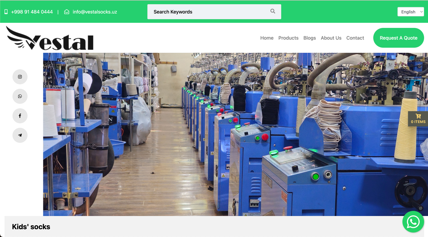This screenshot has height=237, width=428.
Task: Go to the Home menu item
Action: [x=267, y=38]
